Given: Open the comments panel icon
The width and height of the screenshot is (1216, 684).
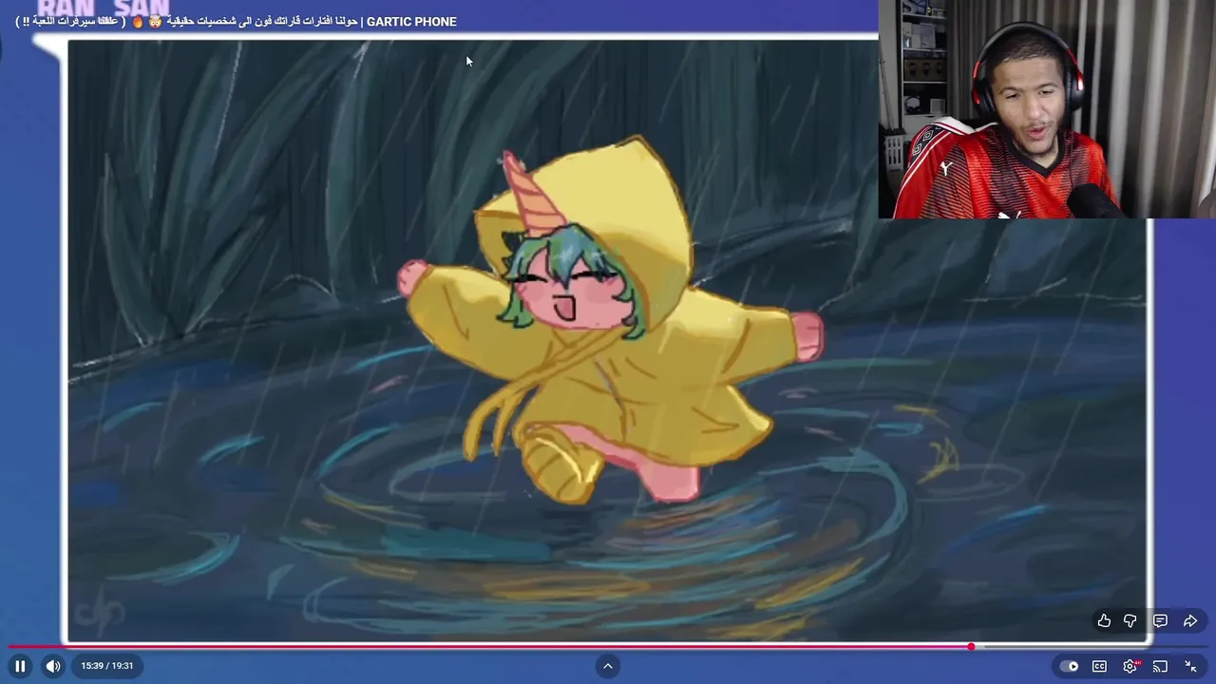Looking at the screenshot, I should [1160, 620].
